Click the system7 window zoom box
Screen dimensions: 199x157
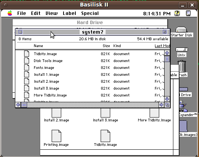click(165, 32)
